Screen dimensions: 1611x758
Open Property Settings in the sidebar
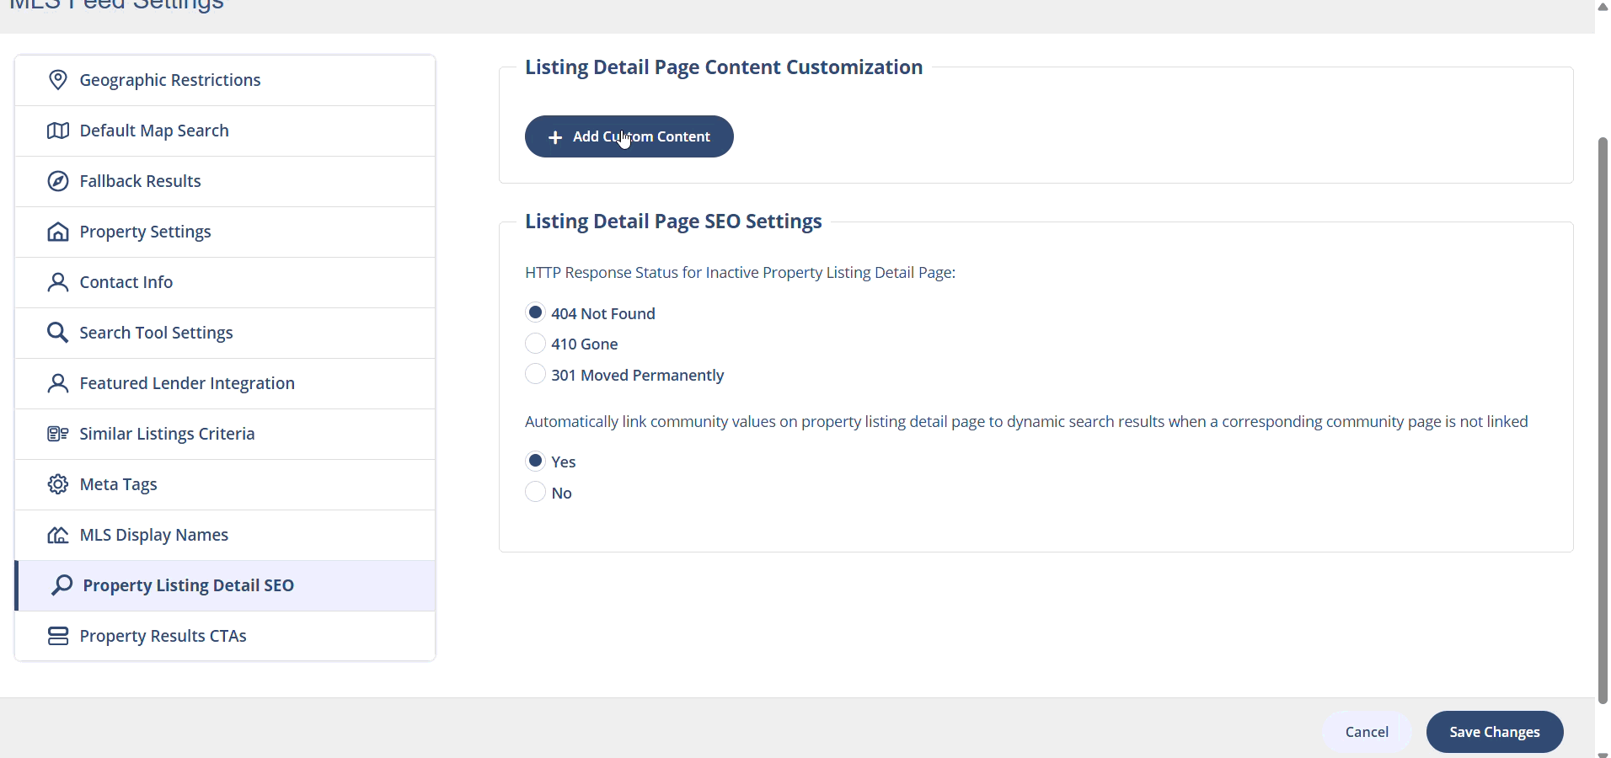click(x=225, y=232)
